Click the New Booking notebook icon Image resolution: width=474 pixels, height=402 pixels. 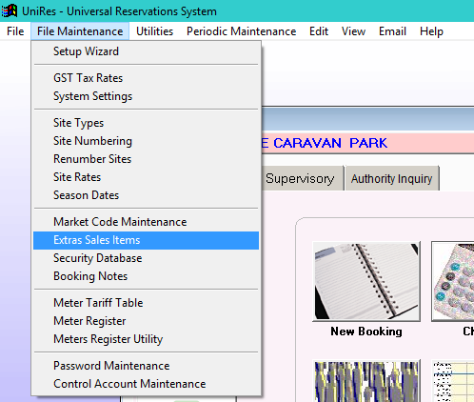pyautogui.click(x=366, y=281)
